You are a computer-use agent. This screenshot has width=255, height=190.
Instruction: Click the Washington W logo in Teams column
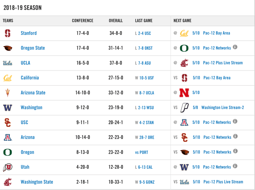8,108
